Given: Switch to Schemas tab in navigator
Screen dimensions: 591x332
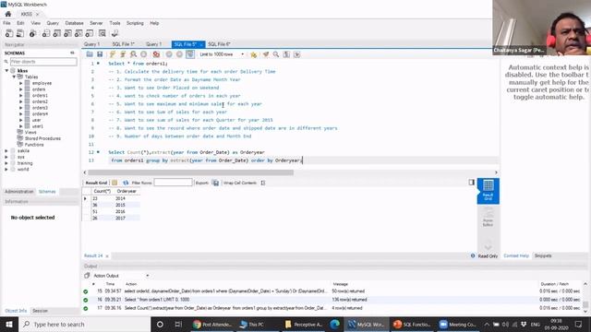Looking at the screenshot, I should 47,192.
